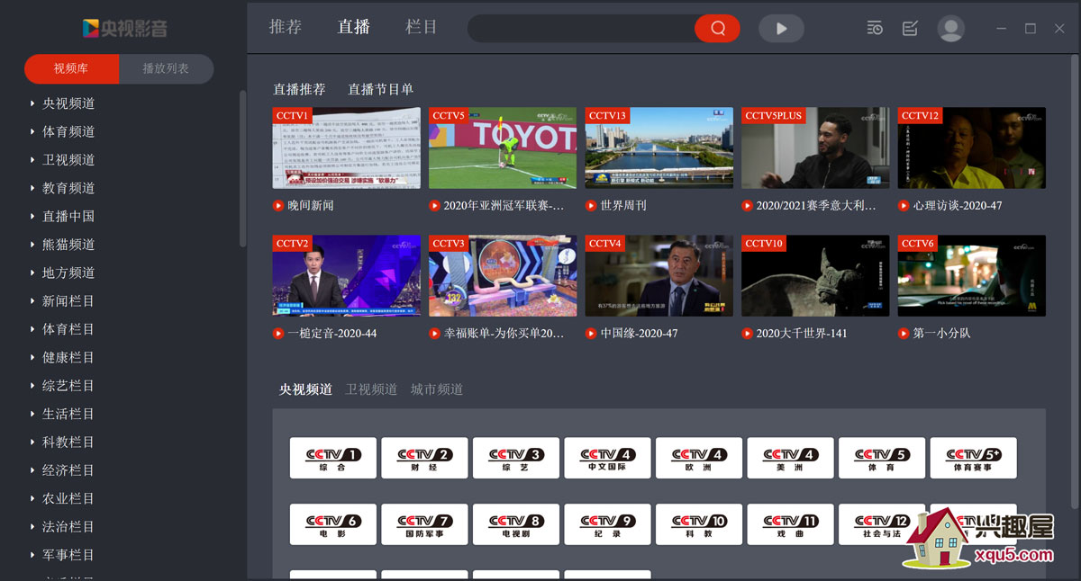Select 综艺栏目 in the sidebar
Screen dimensions: 1081x581
[x=68, y=386]
